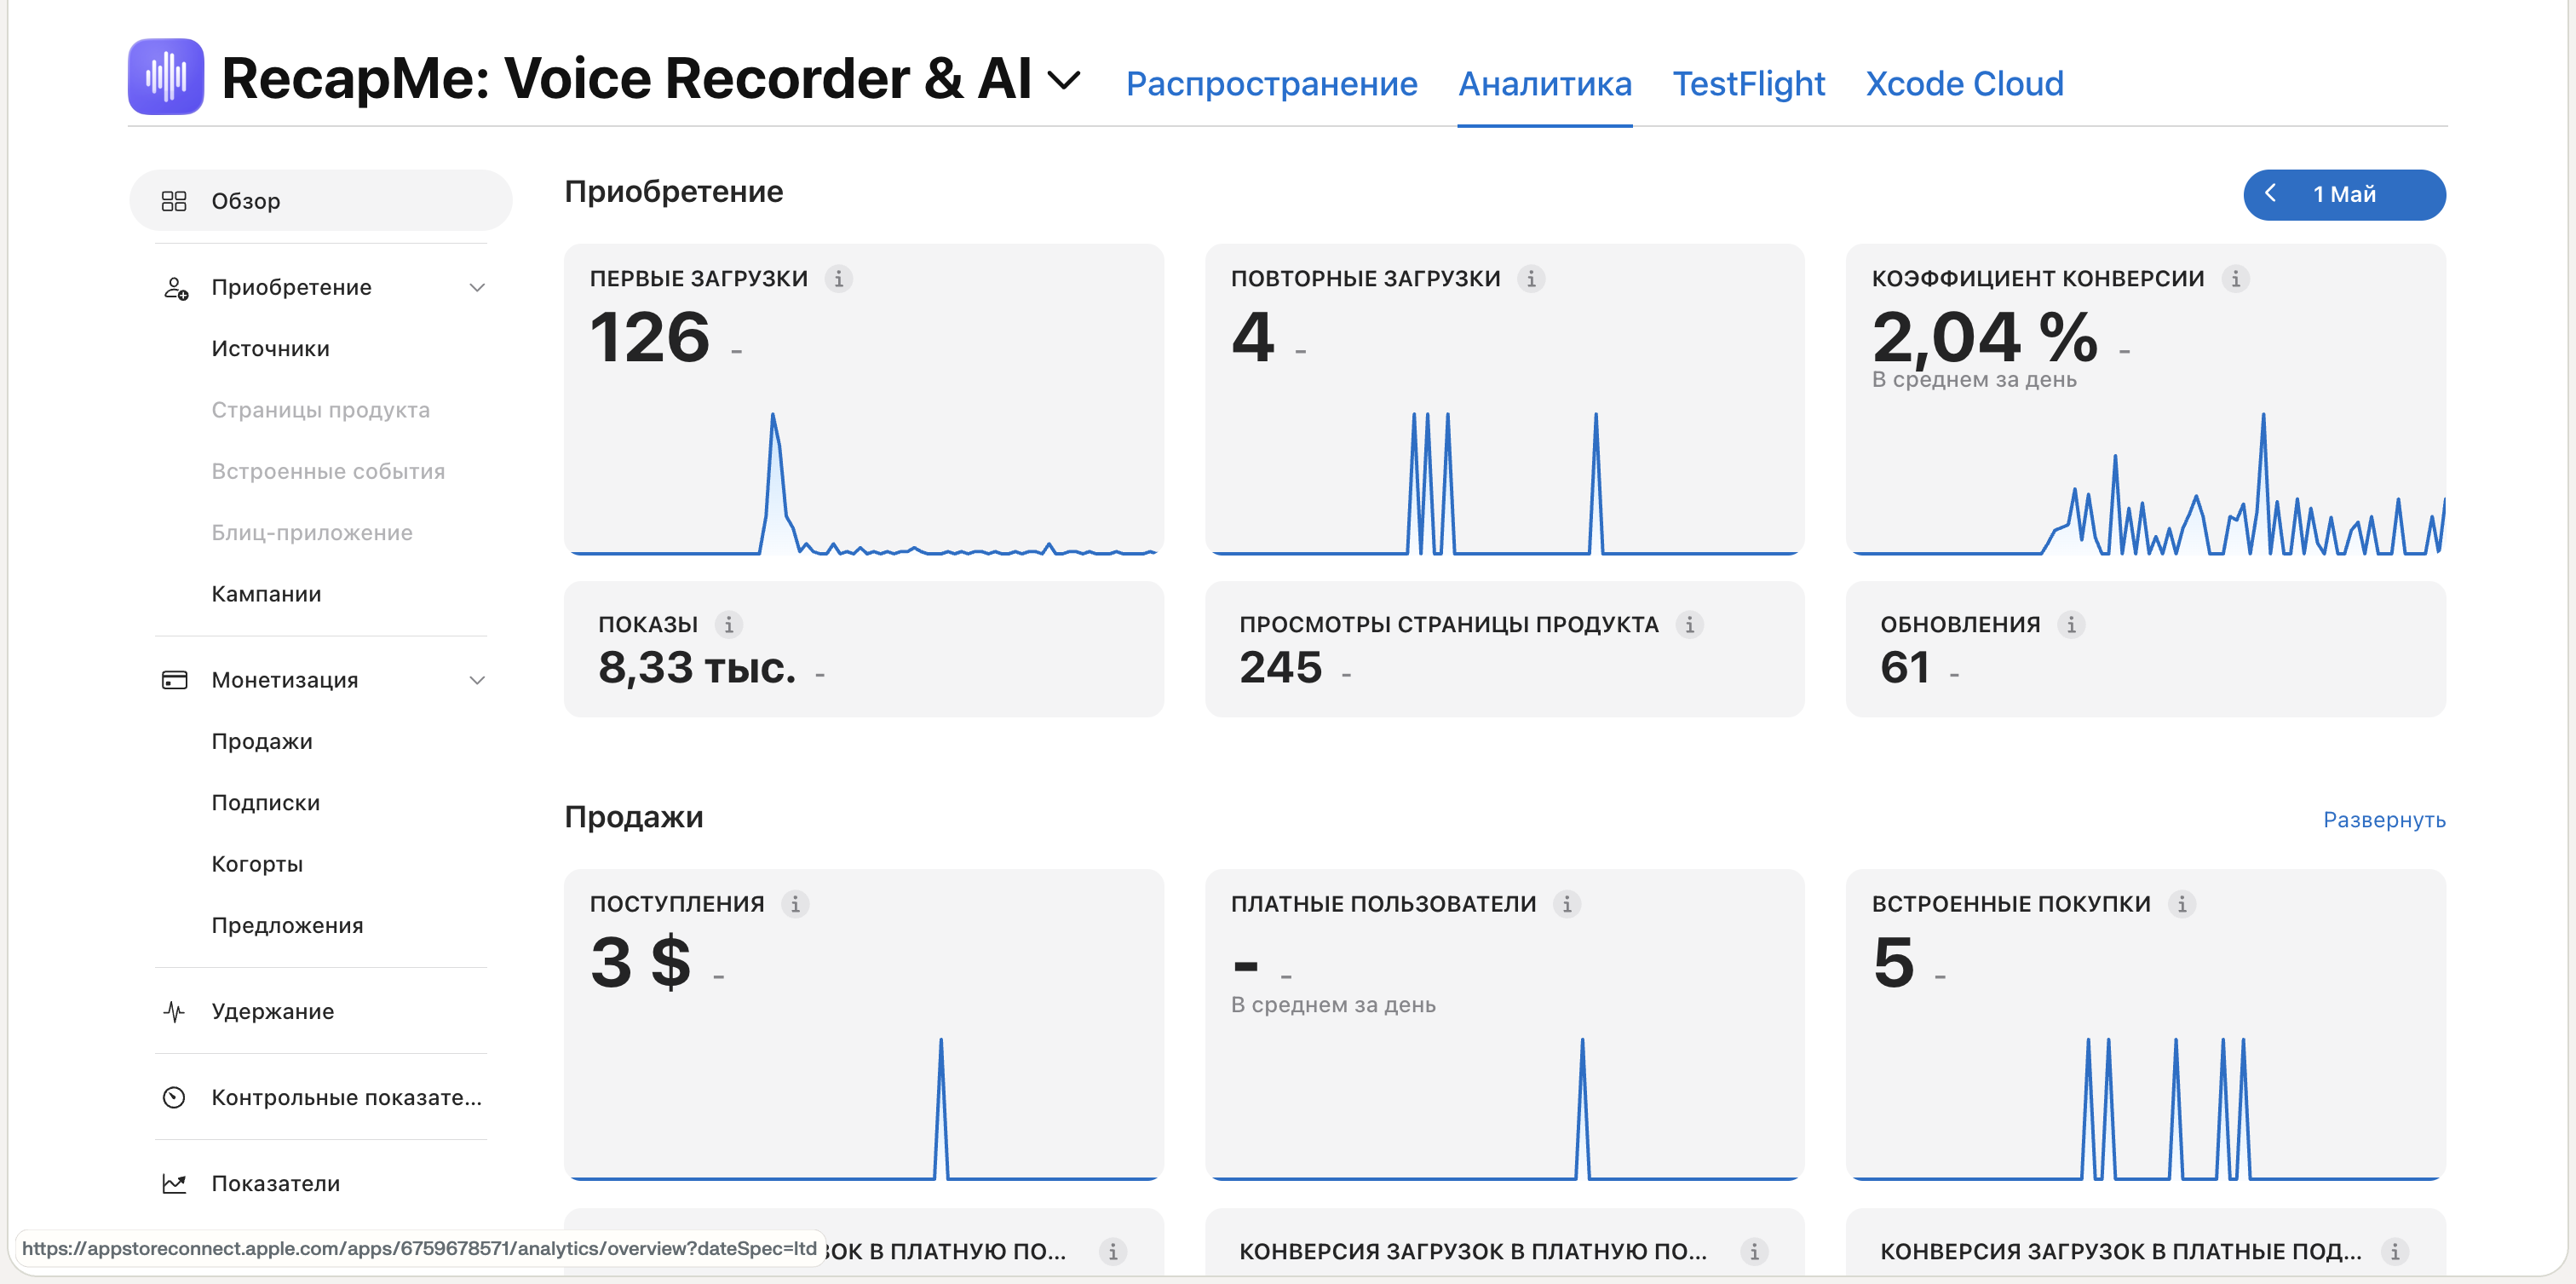2576x1284 pixels.
Task: Click the Развернуть link in Продажи
Action: [x=2384, y=820]
